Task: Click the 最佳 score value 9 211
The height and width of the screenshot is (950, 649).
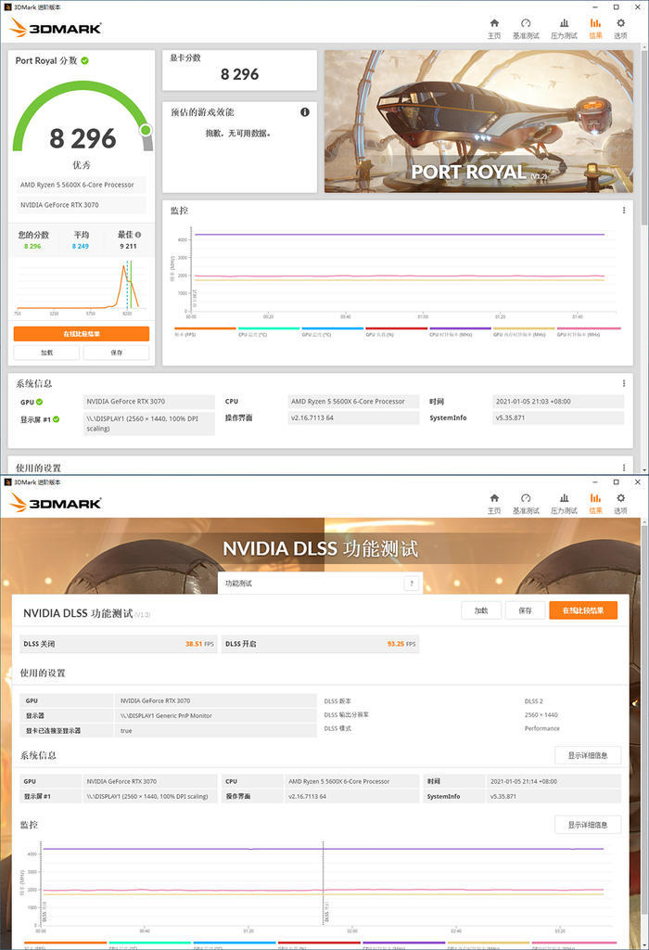Action: (128, 246)
